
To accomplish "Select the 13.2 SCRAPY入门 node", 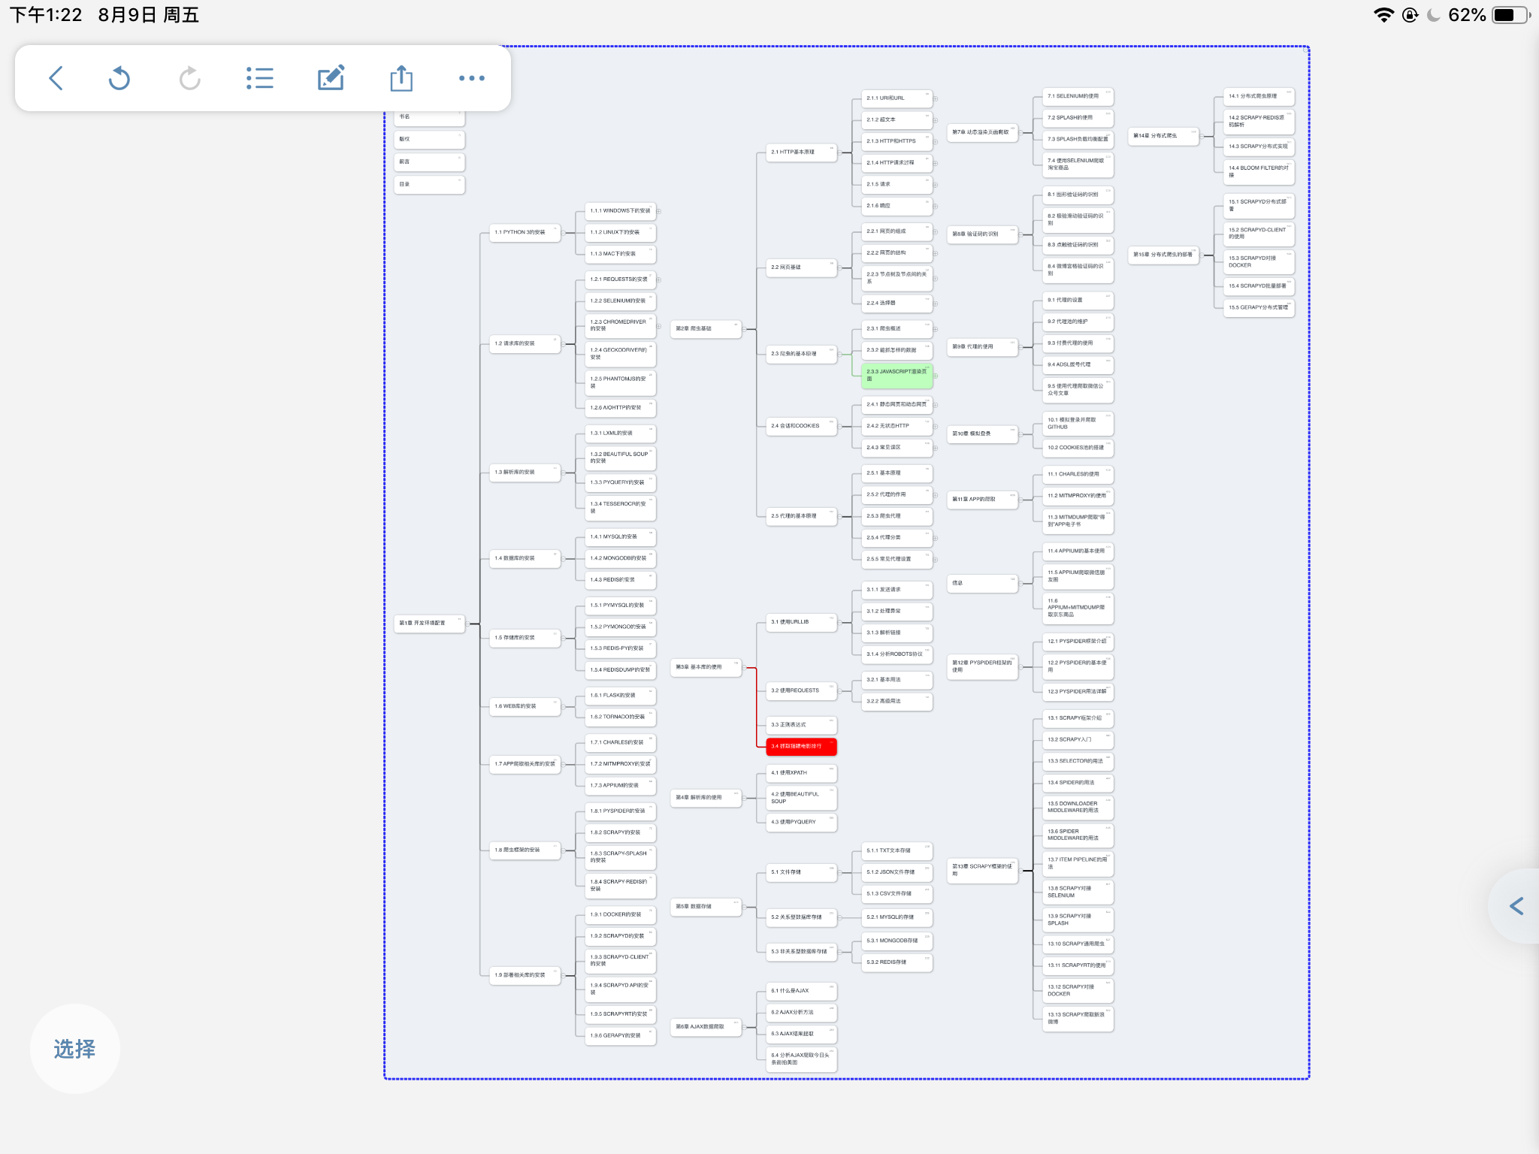I will (x=1078, y=740).
